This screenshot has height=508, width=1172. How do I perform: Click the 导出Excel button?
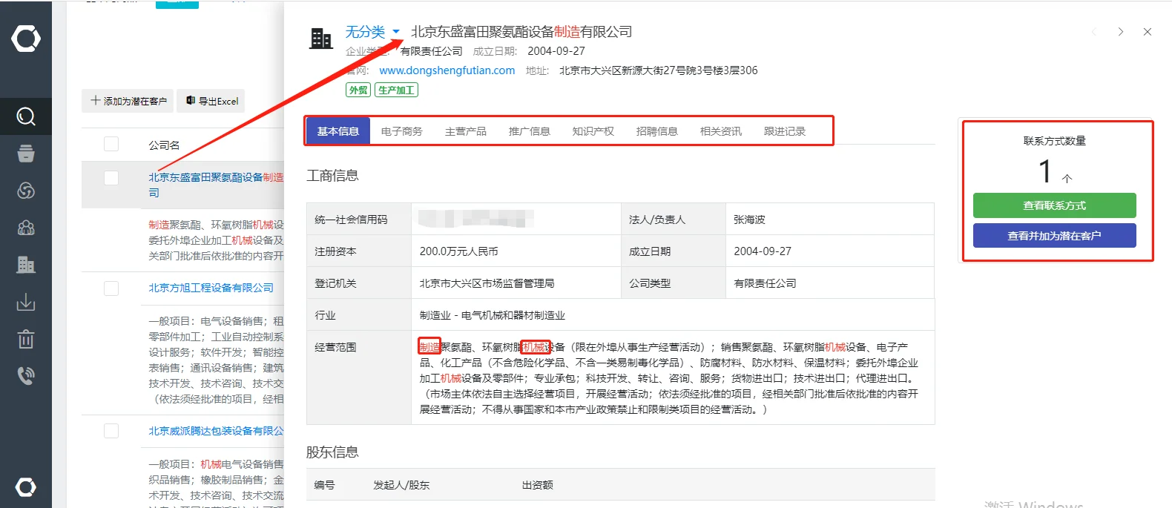coord(211,101)
